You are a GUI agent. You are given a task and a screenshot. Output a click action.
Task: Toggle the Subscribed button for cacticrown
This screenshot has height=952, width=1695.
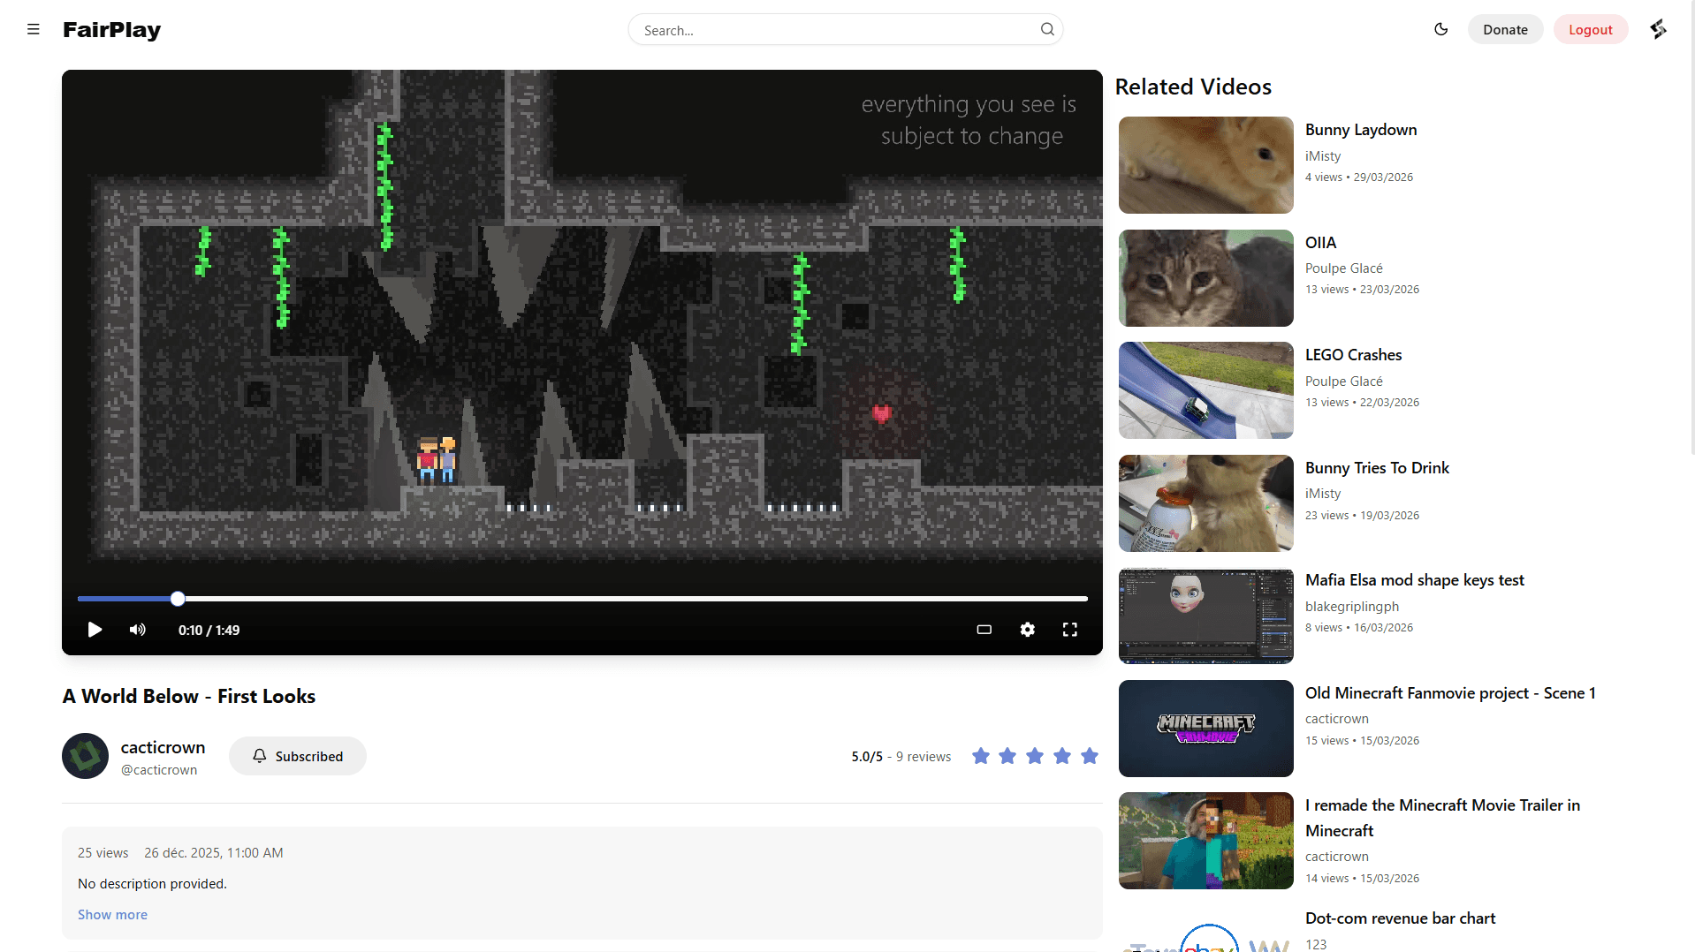pos(298,756)
